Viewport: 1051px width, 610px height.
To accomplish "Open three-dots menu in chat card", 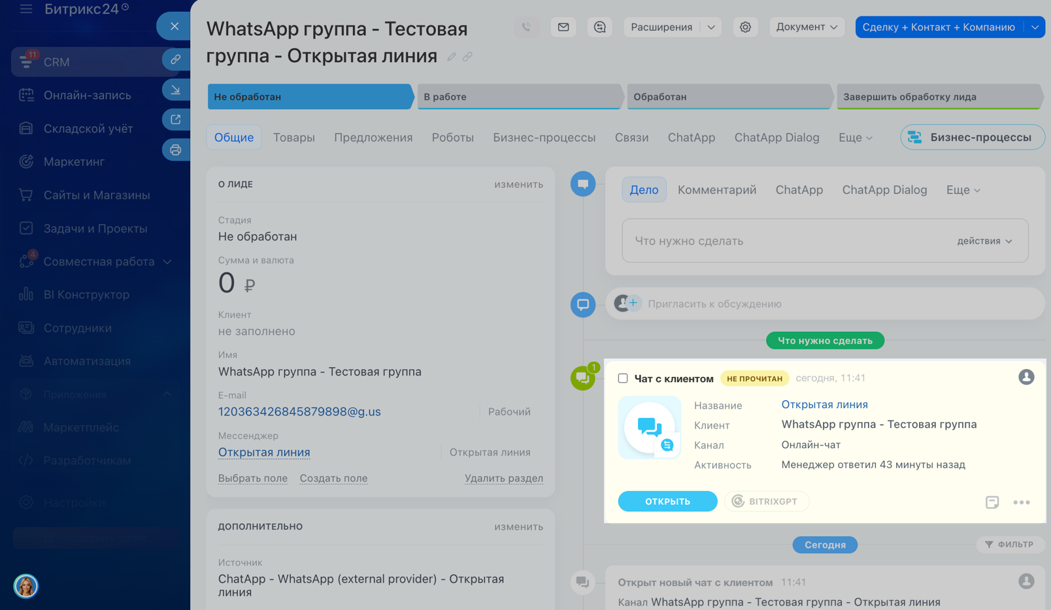I will pos(1021,502).
